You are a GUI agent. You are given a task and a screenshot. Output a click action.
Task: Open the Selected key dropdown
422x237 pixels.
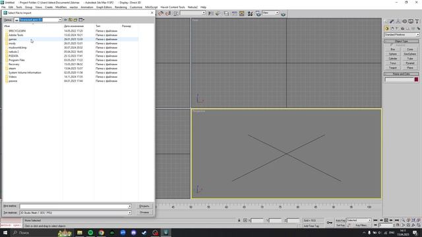[x=369, y=220]
